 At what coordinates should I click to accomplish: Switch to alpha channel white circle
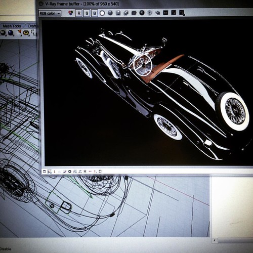point(102,13)
